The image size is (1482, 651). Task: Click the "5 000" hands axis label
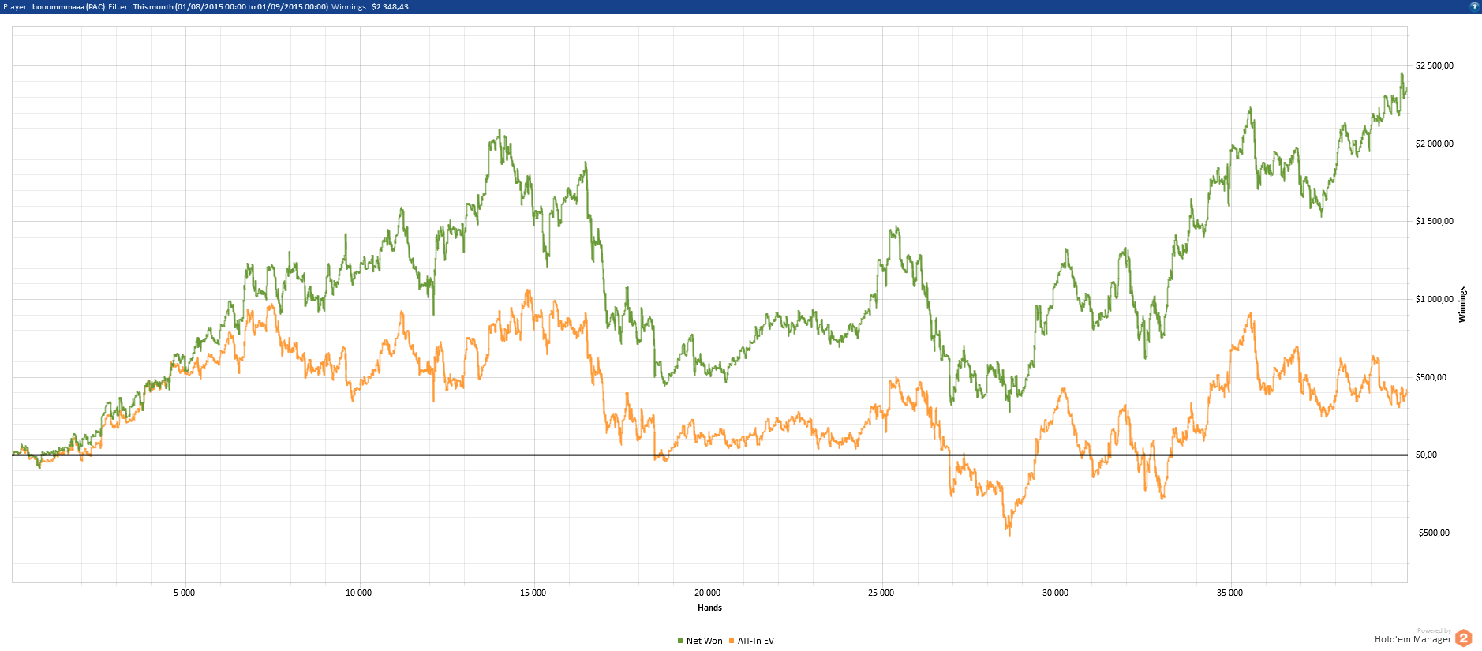click(185, 593)
